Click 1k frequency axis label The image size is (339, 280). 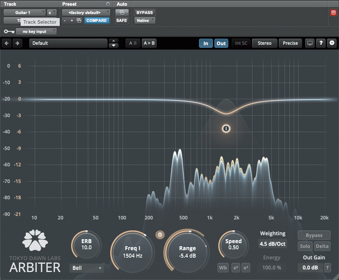pyautogui.click(x=210, y=218)
